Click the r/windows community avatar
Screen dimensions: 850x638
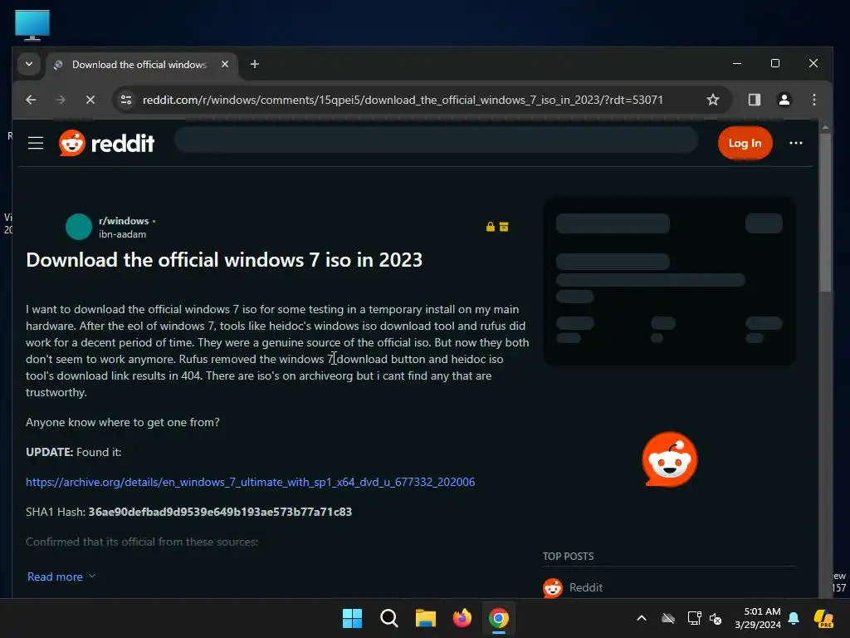(x=79, y=227)
